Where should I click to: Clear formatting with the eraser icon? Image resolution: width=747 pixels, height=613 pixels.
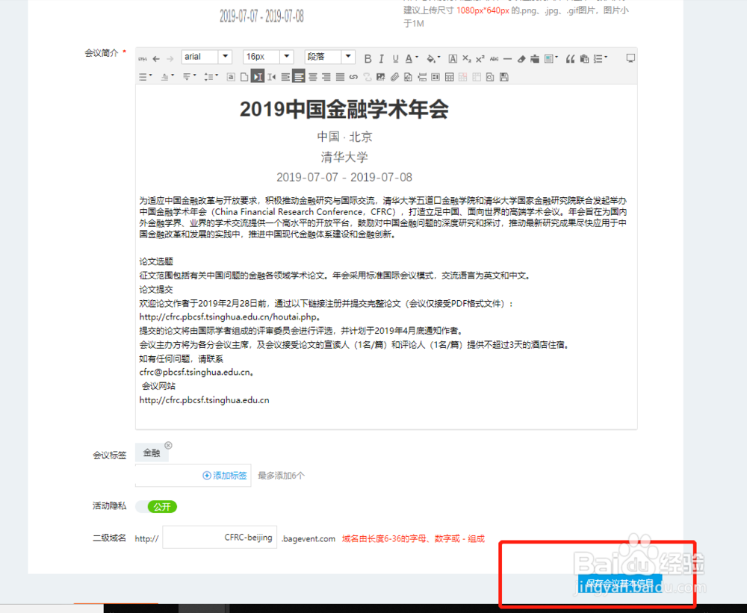[521, 58]
